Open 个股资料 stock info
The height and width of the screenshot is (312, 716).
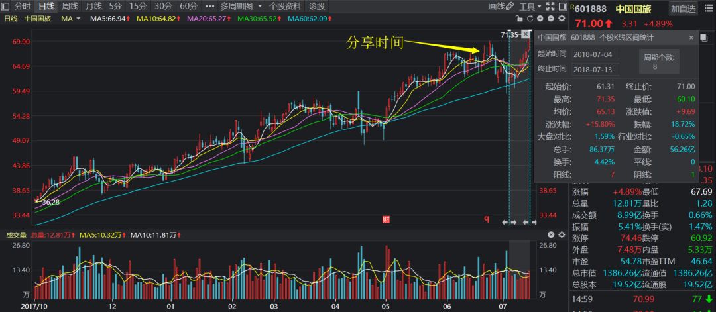click(285, 6)
